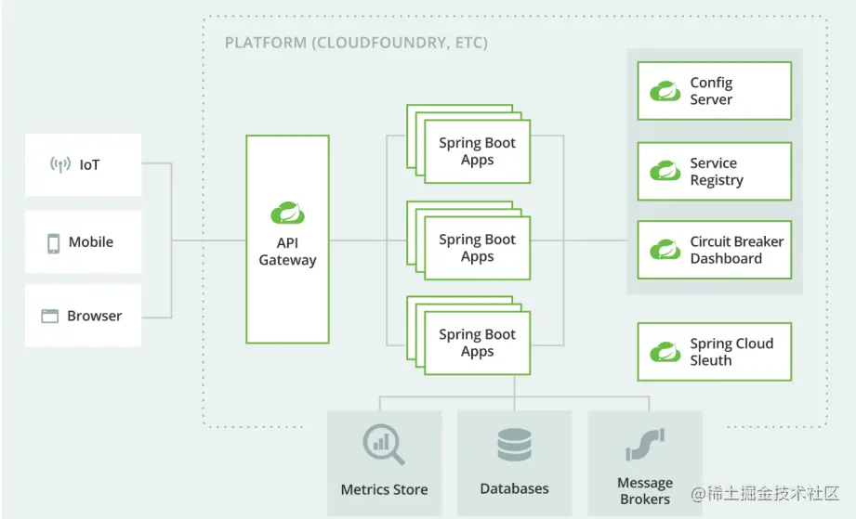Image resolution: width=856 pixels, height=519 pixels.
Task: Click the Browser window icon
Action: [x=49, y=317]
